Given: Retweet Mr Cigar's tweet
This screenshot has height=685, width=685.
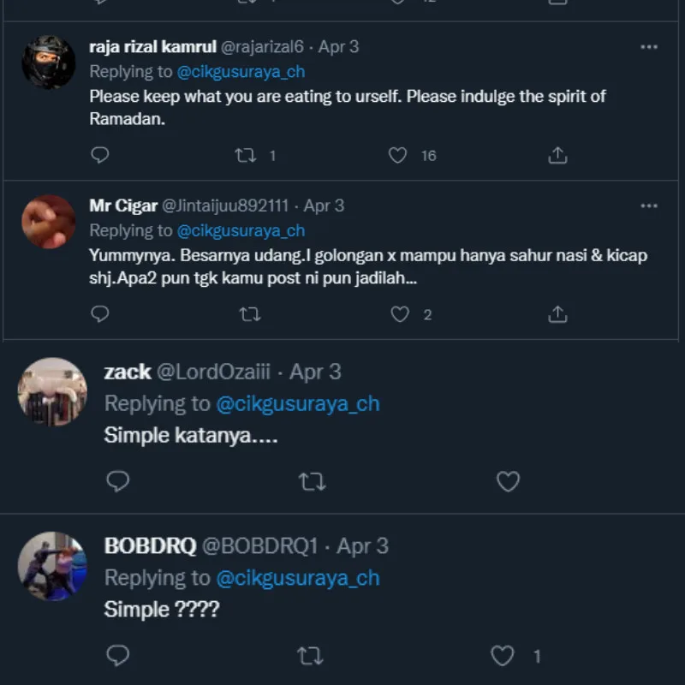Looking at the screenshot, I should tap(248, 314).
